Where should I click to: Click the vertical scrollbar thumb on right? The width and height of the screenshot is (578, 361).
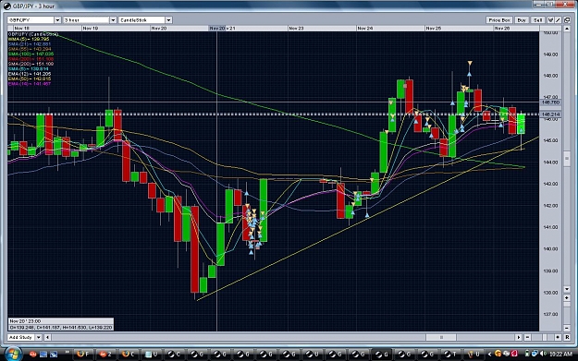click(x=567, y=159)
